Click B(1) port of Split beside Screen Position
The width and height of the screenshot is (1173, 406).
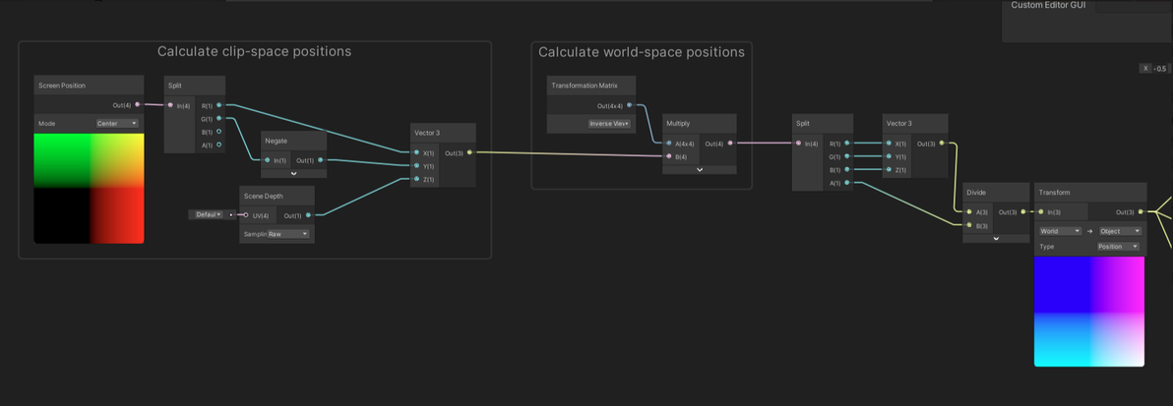218,132
